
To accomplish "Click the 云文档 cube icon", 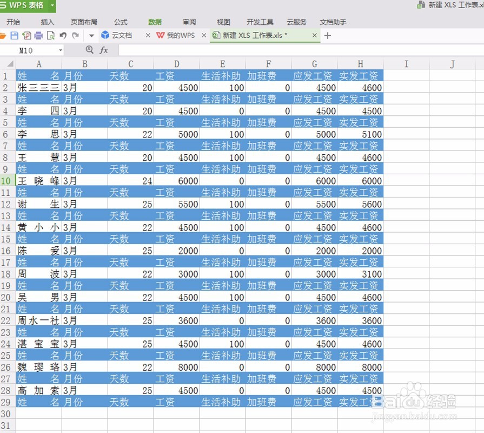I will (x=105, y=35).
